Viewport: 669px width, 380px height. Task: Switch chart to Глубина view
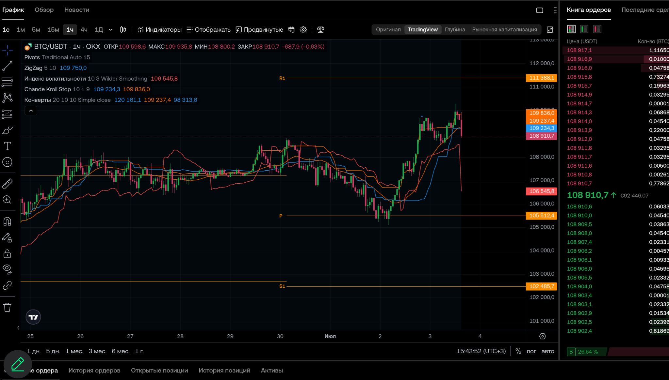(x=455, y=30)
